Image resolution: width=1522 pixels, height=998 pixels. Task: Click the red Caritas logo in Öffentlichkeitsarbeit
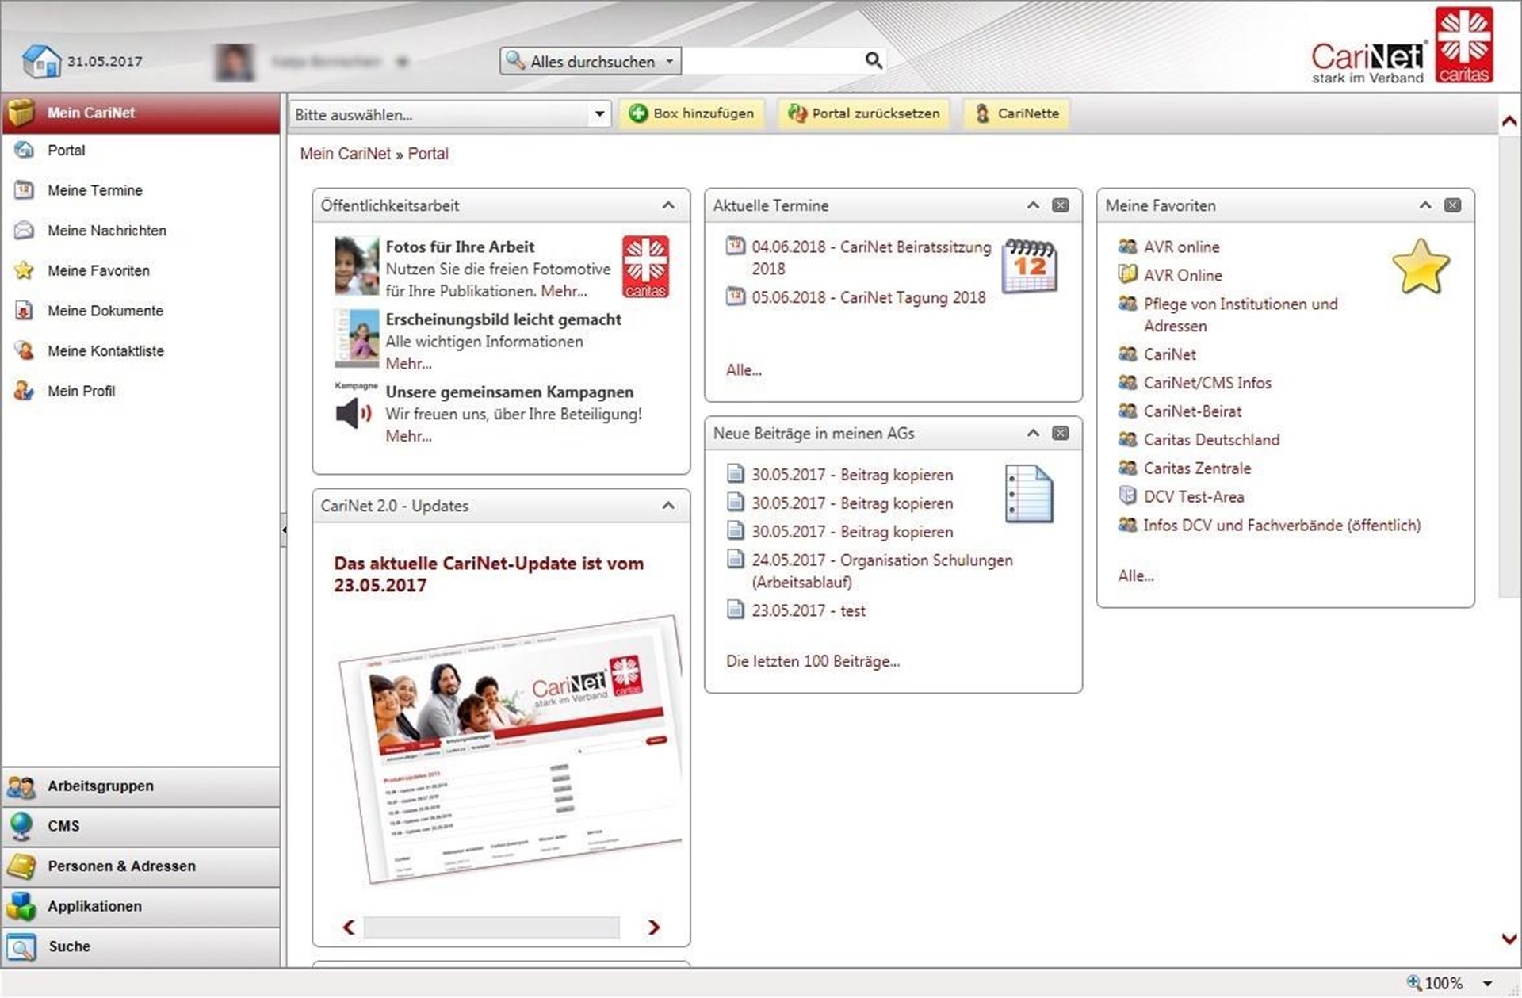coord(645,266)
